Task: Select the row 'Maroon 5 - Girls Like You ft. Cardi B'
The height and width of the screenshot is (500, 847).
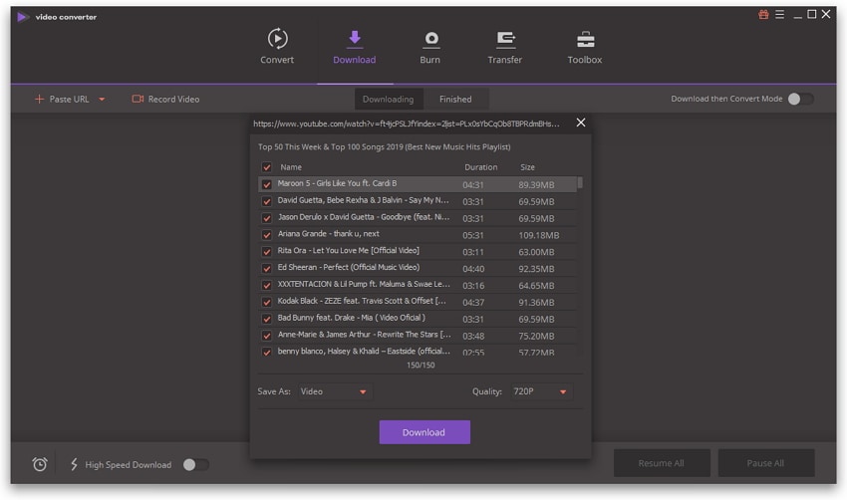Action: click(417, 184)
